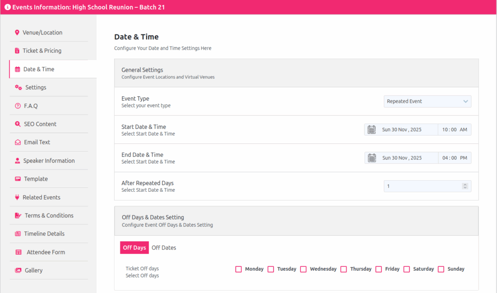
Task: Open the Ticket & Pricing section
Action: [49, 51]
